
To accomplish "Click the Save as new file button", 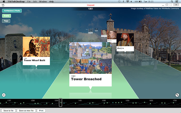I will (26, 110).
